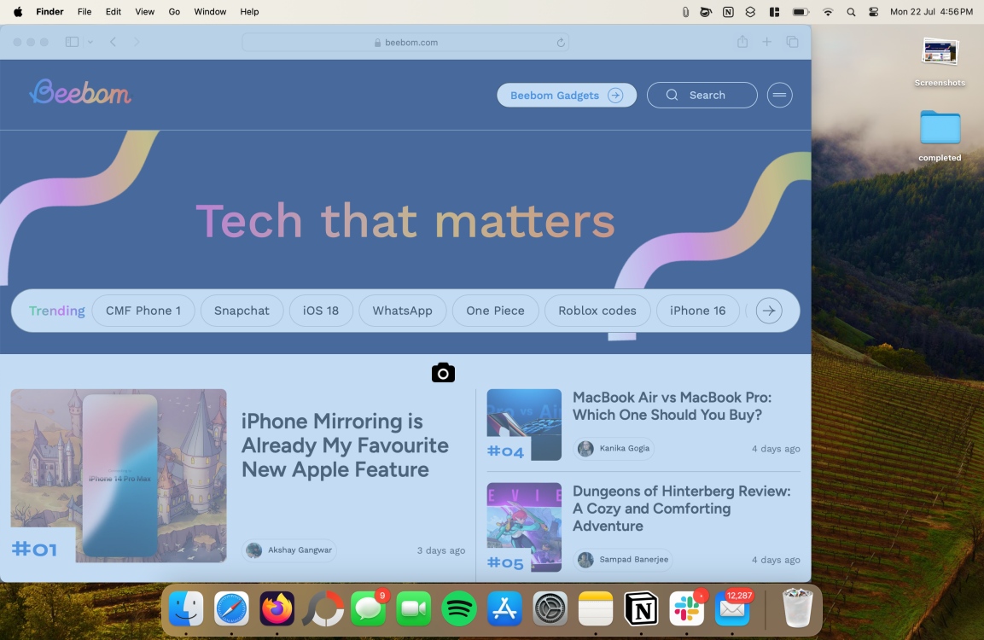Select the Roblox codes trending tag
The width and height of the screenshot is (984, 640).
point(597,311)
